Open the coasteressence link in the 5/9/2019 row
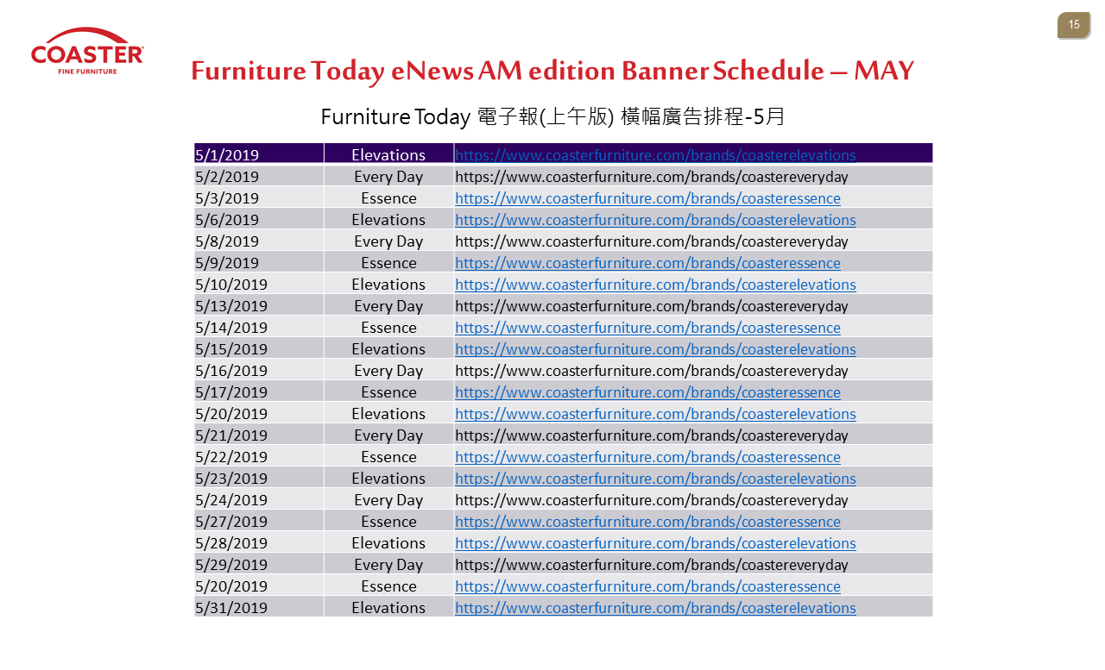This screenshot has width=1105, height=670. coord(647,263)
